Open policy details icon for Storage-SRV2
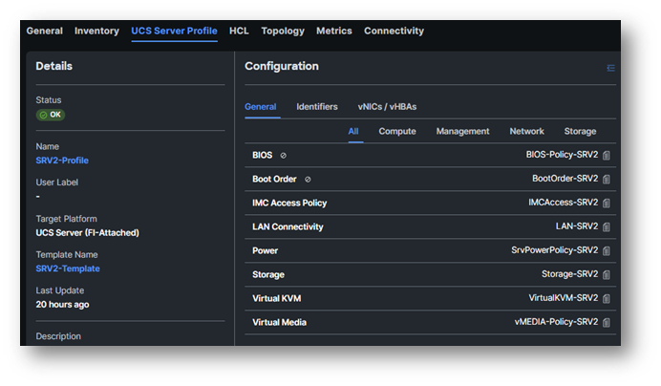661x386 pixels. tap(607, 274)
